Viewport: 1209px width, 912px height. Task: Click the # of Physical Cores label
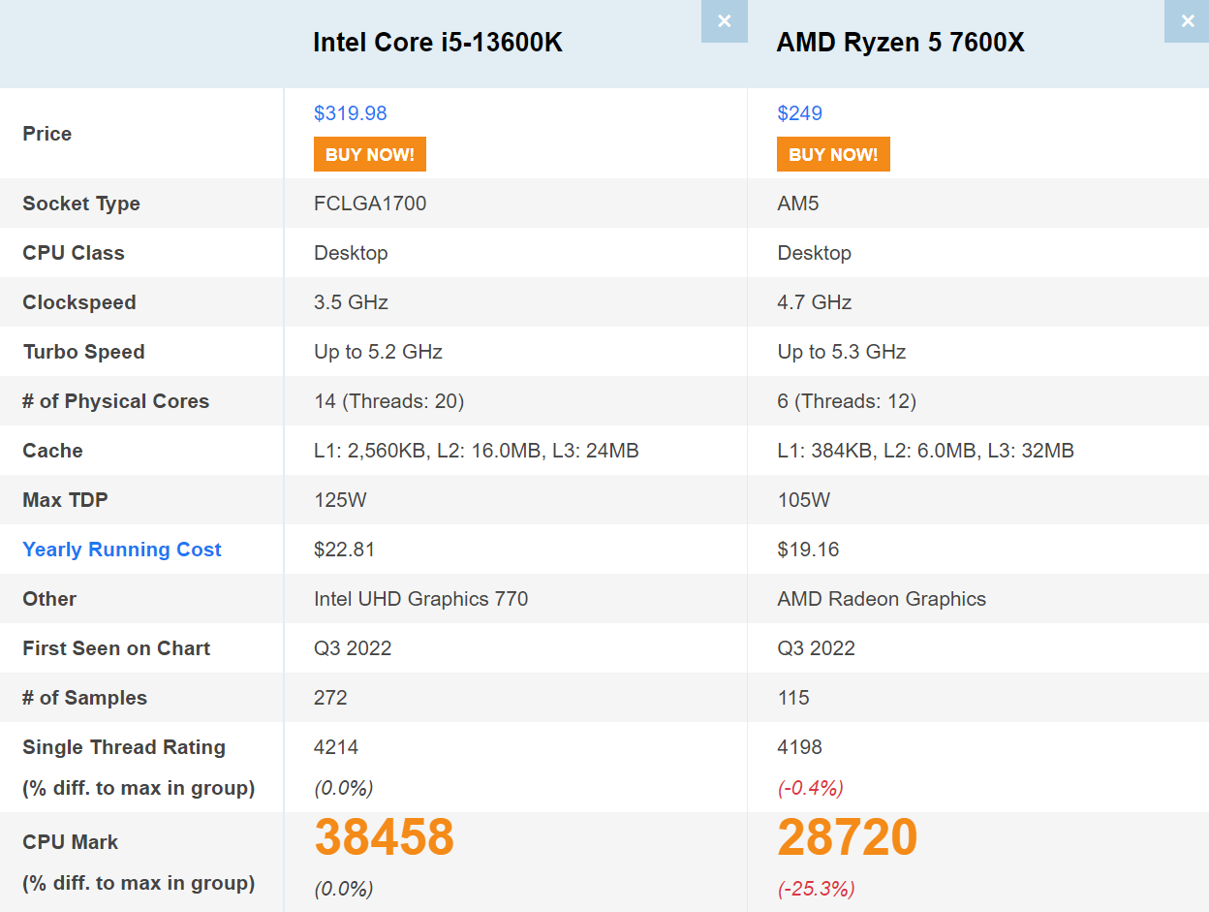pyautogui.click(x=116, y=401)
